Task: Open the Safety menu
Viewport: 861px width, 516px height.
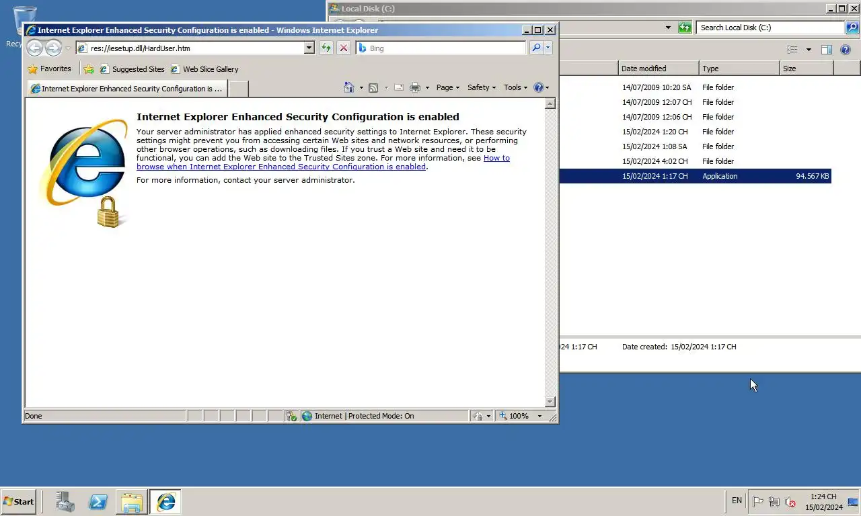Action: [482, 87]
